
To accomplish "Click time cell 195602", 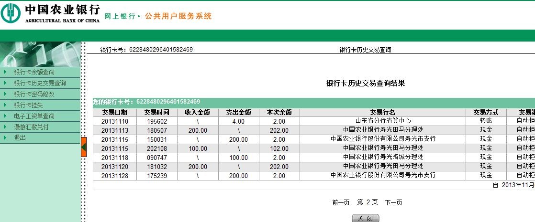I will click(x=156, y=121).
